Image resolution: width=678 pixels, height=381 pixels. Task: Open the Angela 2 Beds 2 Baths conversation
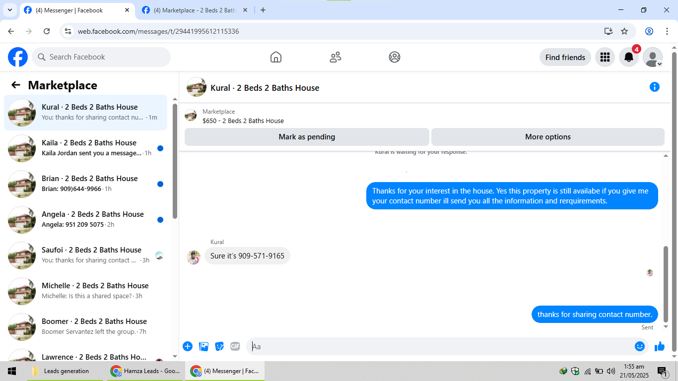point(86,220)
